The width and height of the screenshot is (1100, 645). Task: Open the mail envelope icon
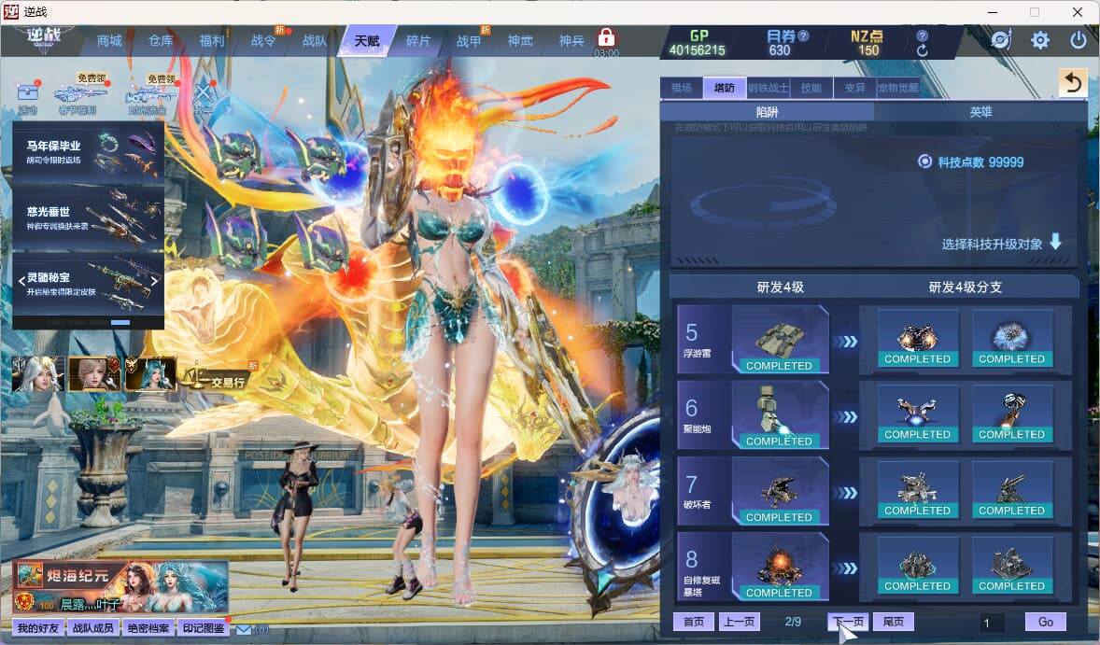244,629
